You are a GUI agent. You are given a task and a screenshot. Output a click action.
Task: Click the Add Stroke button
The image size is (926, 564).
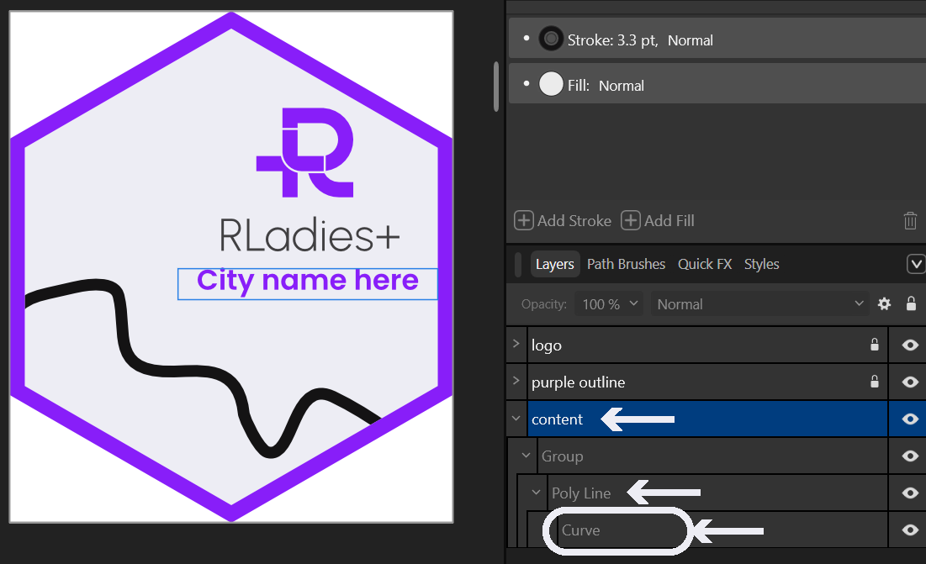(563, 221)
